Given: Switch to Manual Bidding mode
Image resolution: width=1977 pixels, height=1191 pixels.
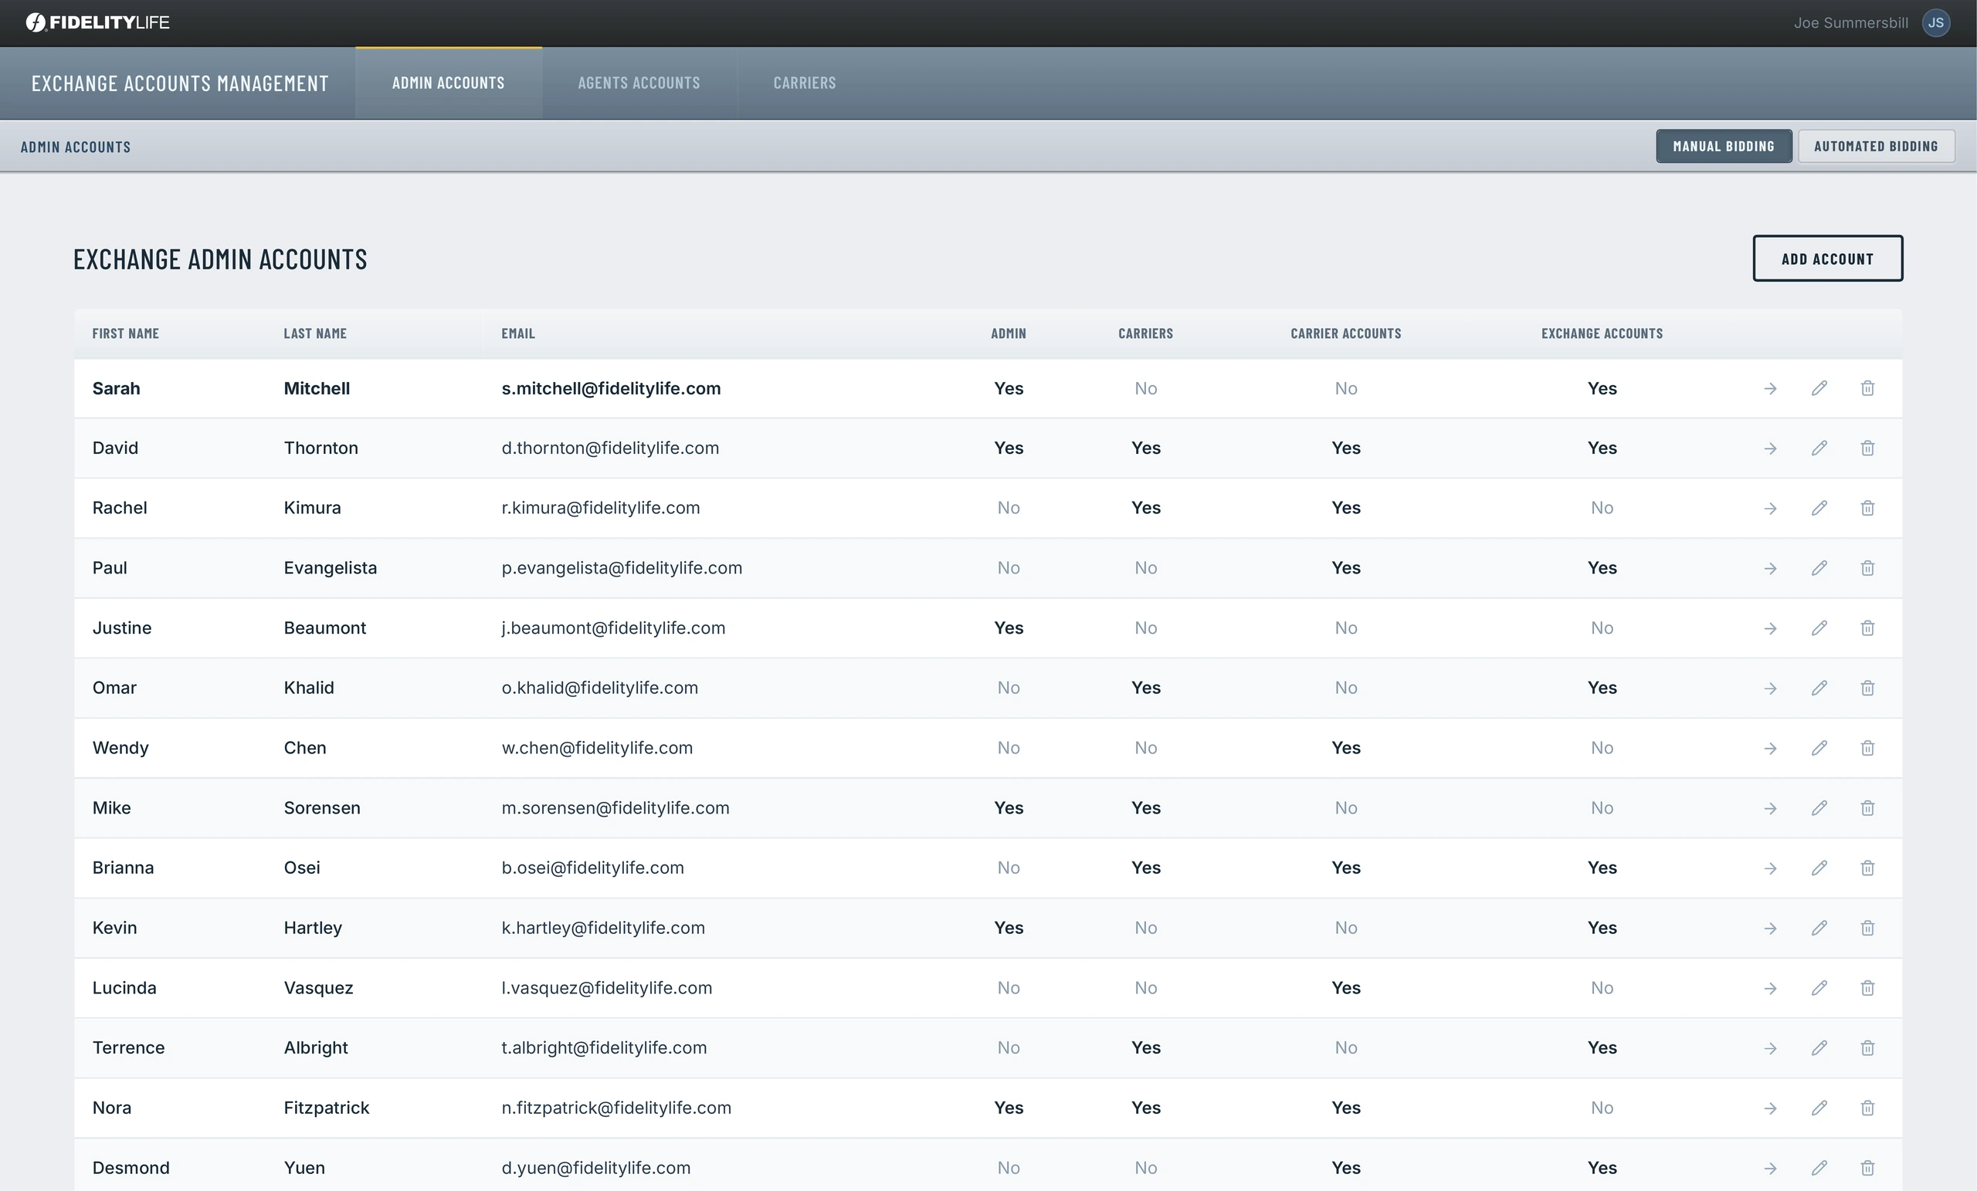Looking at the screenshot, I should pos(1724,146).
